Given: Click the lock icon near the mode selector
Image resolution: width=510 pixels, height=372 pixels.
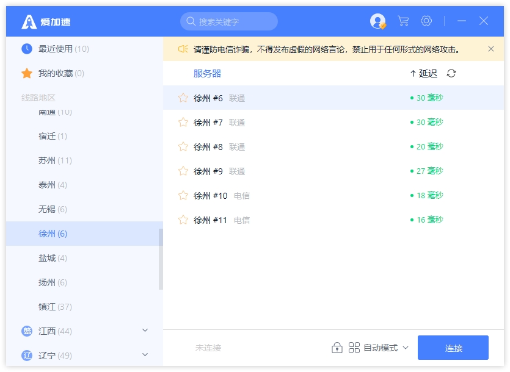Looking at the screenshot, I should [x=337, y=348].
